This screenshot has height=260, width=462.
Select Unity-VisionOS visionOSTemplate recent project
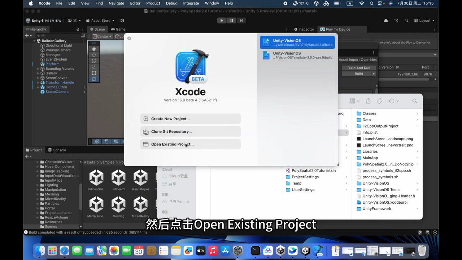[x=297, y=55]
